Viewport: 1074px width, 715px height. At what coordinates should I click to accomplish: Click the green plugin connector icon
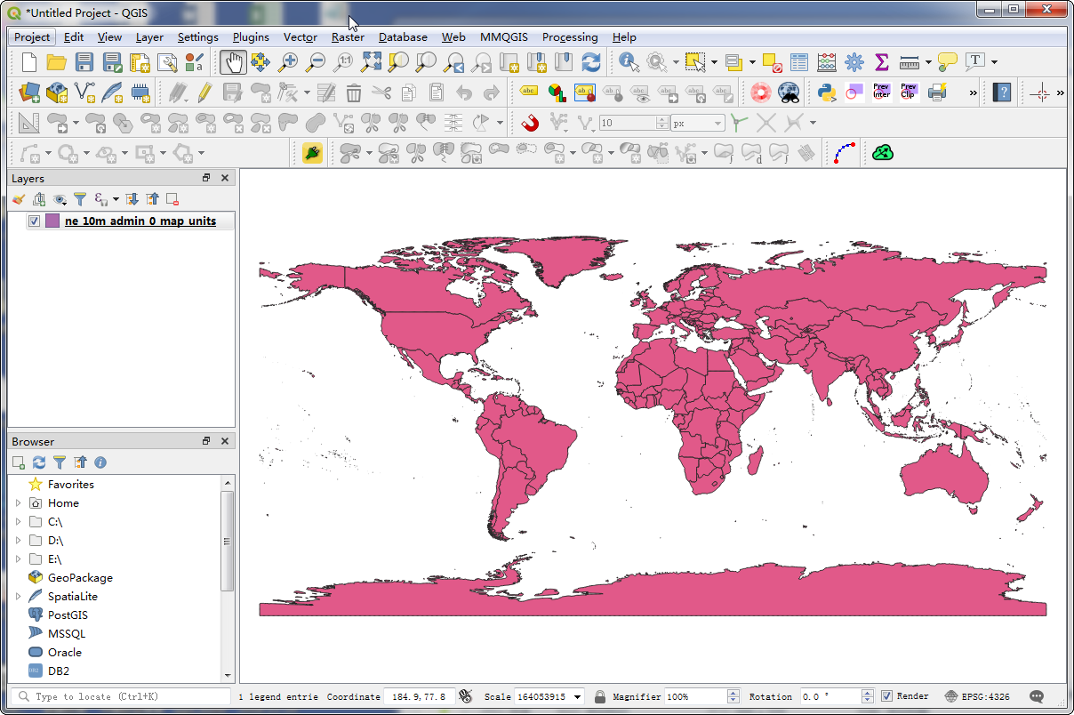312,153
